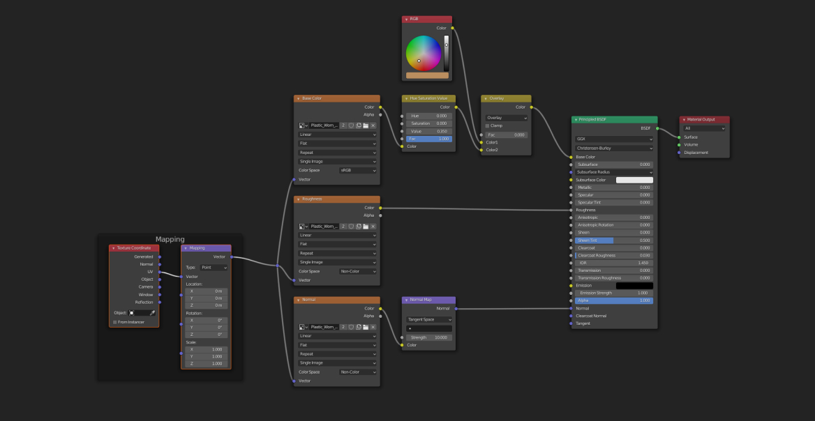Open image folder icon in Normal texture node

pyautogui.click(x=366, y=327)
